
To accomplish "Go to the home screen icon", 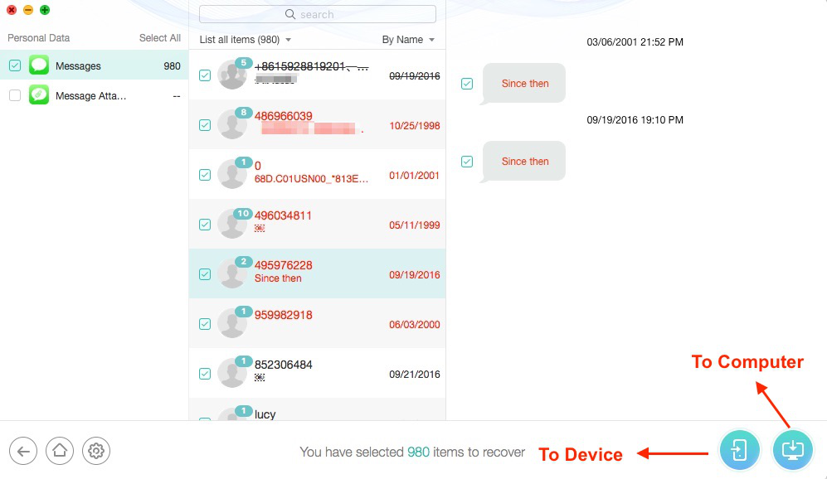I will tap(60, 451).
